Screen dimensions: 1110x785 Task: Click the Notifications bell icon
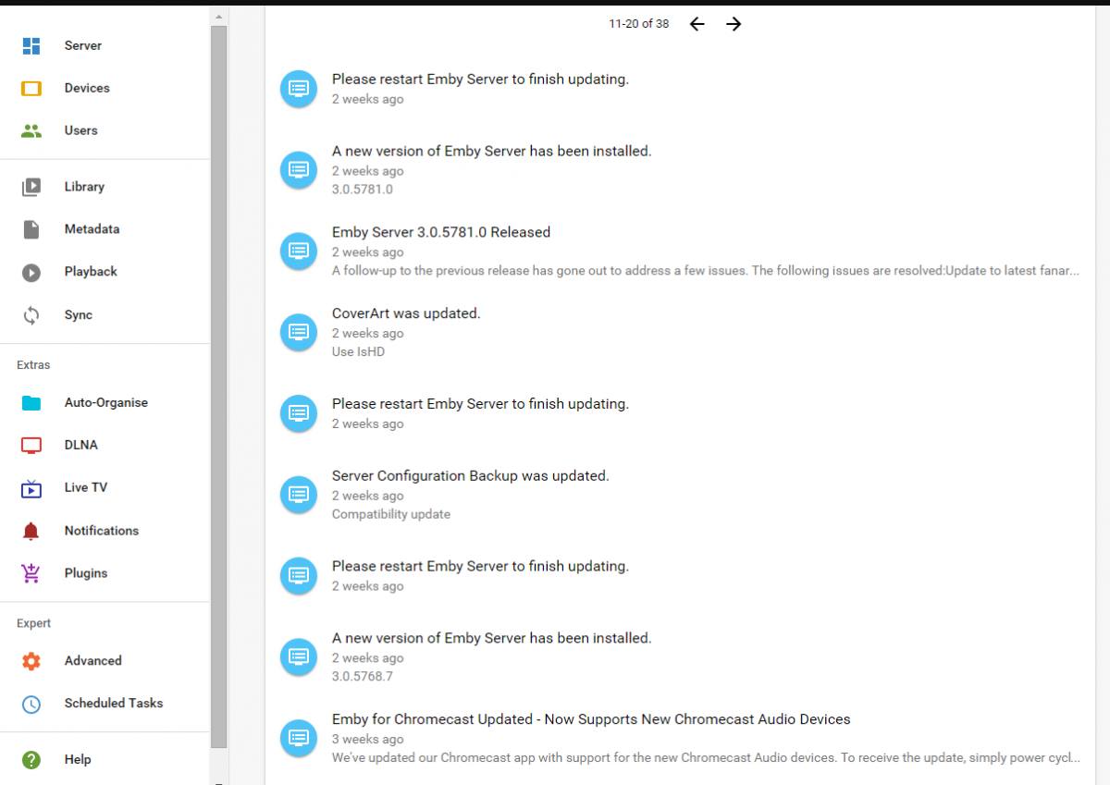pyautogui.click(x=31, y=531)
